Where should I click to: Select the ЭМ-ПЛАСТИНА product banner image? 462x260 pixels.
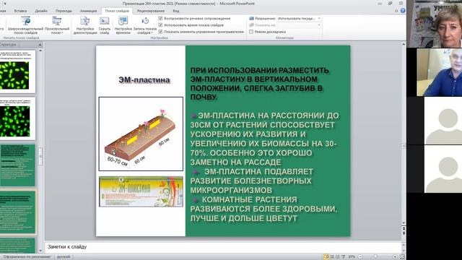tap(141, 191)
